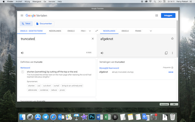Open Excel from the Dock
195x122 pixels.
(107, 117)
